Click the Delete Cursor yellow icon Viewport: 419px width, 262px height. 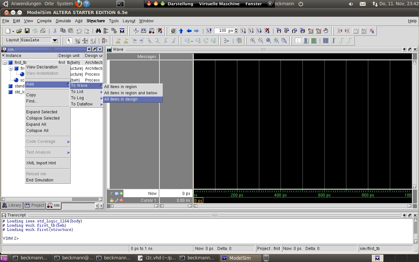click(126, 41)
